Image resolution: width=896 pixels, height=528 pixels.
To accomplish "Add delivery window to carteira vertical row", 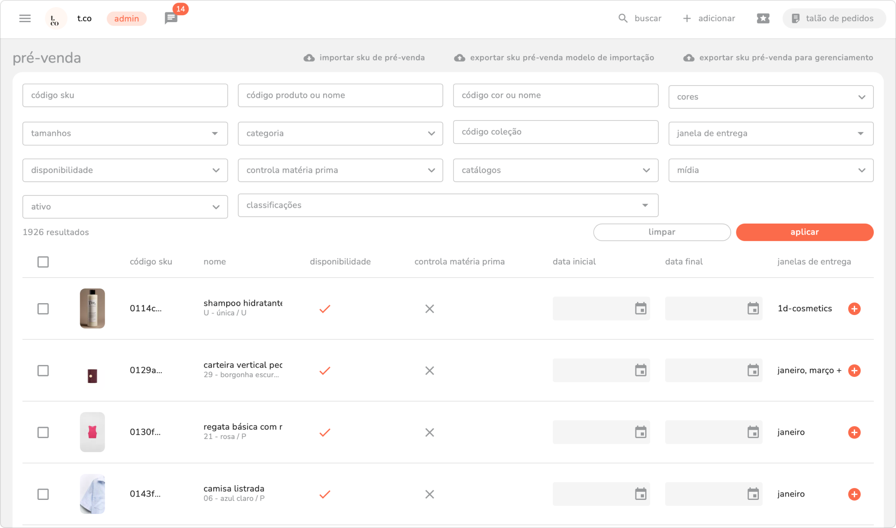I will (854, 370).
